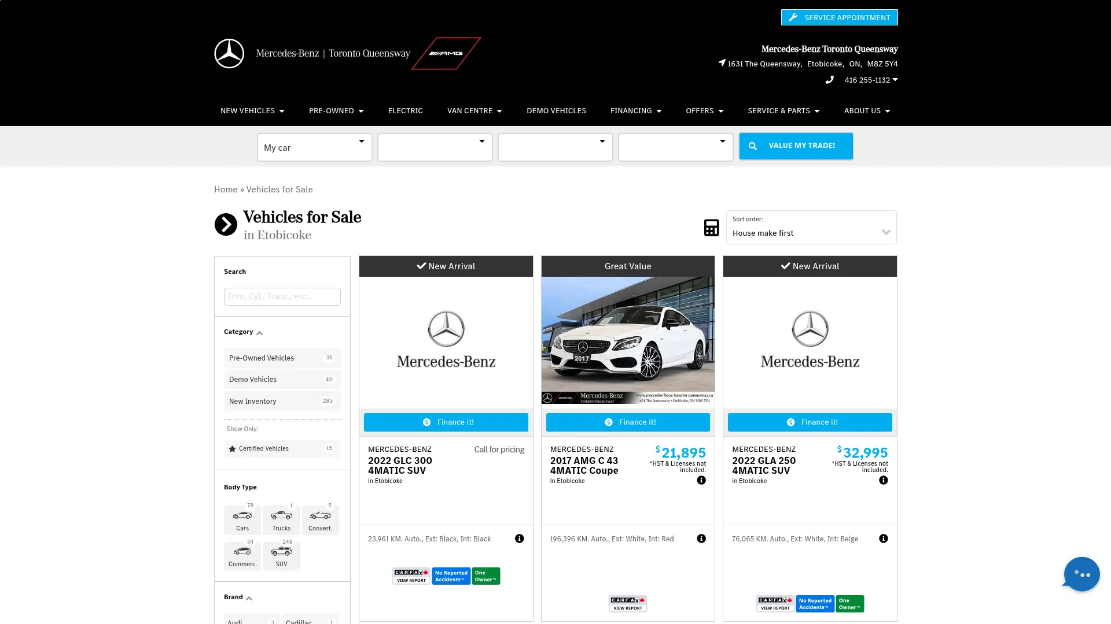Click info icon beside 23,961 KM details

pyautogui.click(x=520, y=538)
